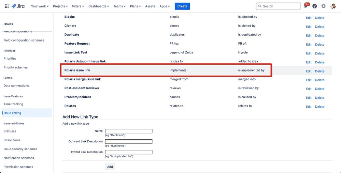Image resolution: width=341 pixels, height=173 pixels.
Task: Open the notifications bell icon
Action: pyautogui.click(x=306, y=6)
